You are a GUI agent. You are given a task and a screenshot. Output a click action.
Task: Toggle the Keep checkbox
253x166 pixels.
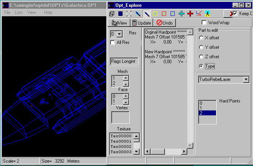235,14
